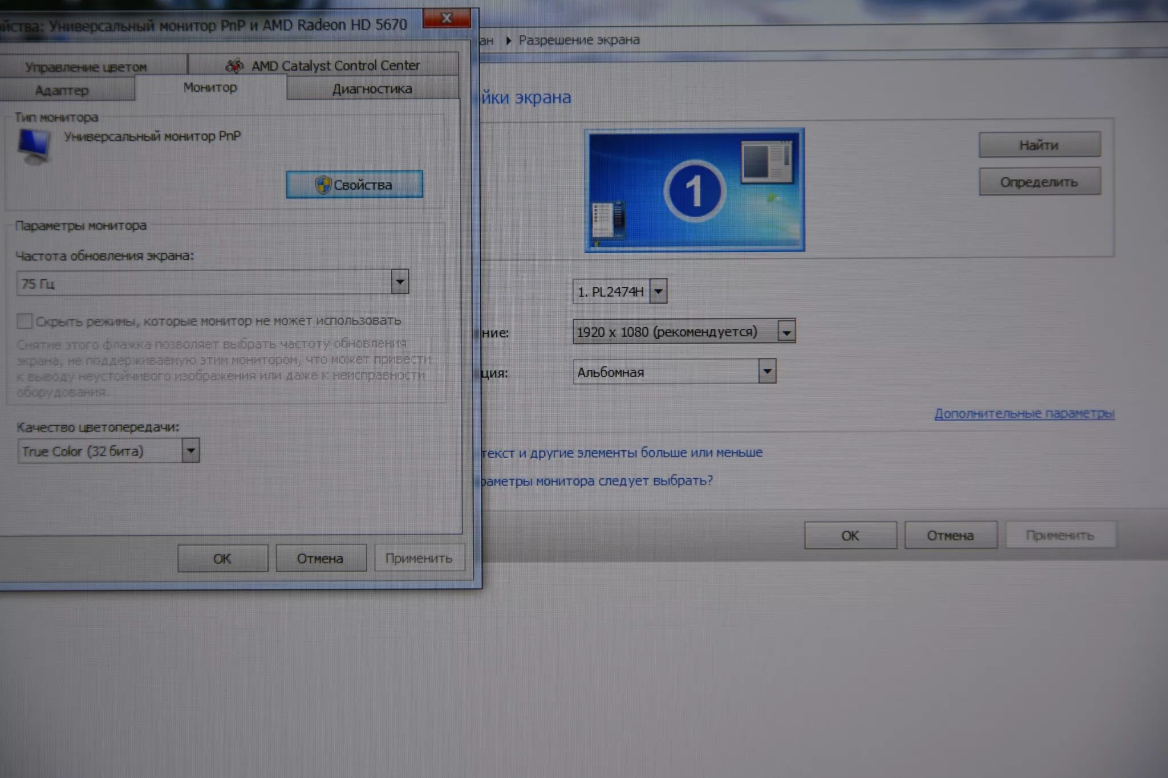The height and width of the screenshot is (778, 1168).
Task: Open the Дополнительные параметры link
Action: (1024, 413)
